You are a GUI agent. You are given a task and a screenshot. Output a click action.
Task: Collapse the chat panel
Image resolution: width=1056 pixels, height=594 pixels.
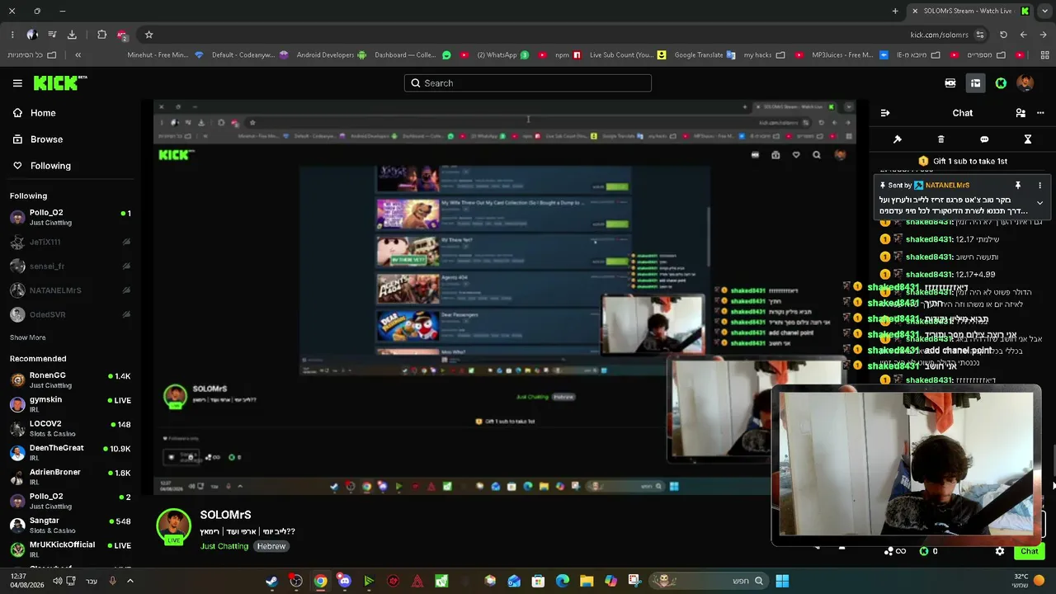[885, 113]
